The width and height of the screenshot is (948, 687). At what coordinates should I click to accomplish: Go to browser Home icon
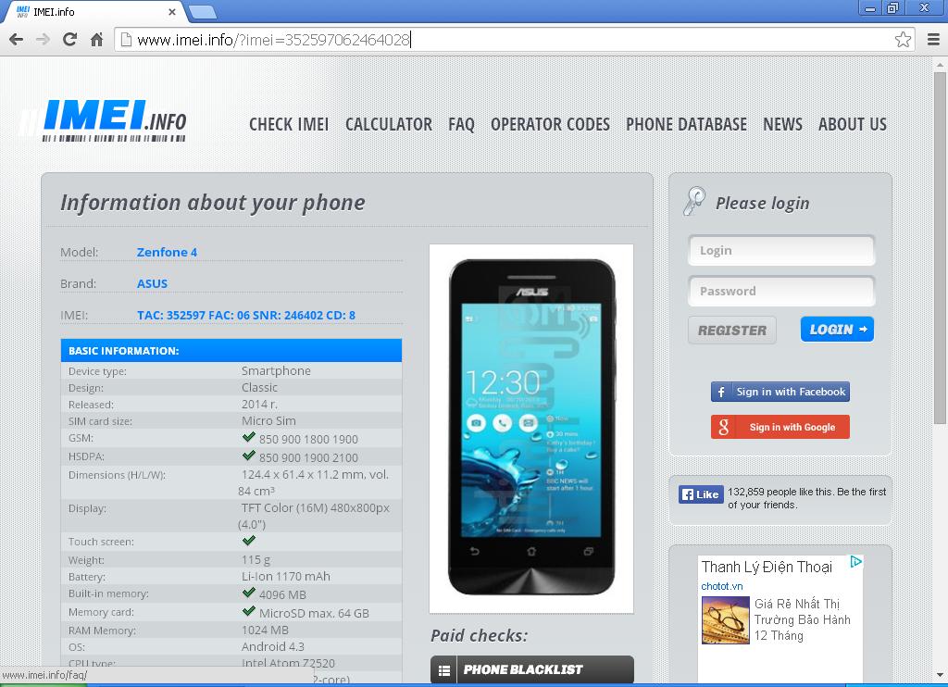(x=96, y=40)
